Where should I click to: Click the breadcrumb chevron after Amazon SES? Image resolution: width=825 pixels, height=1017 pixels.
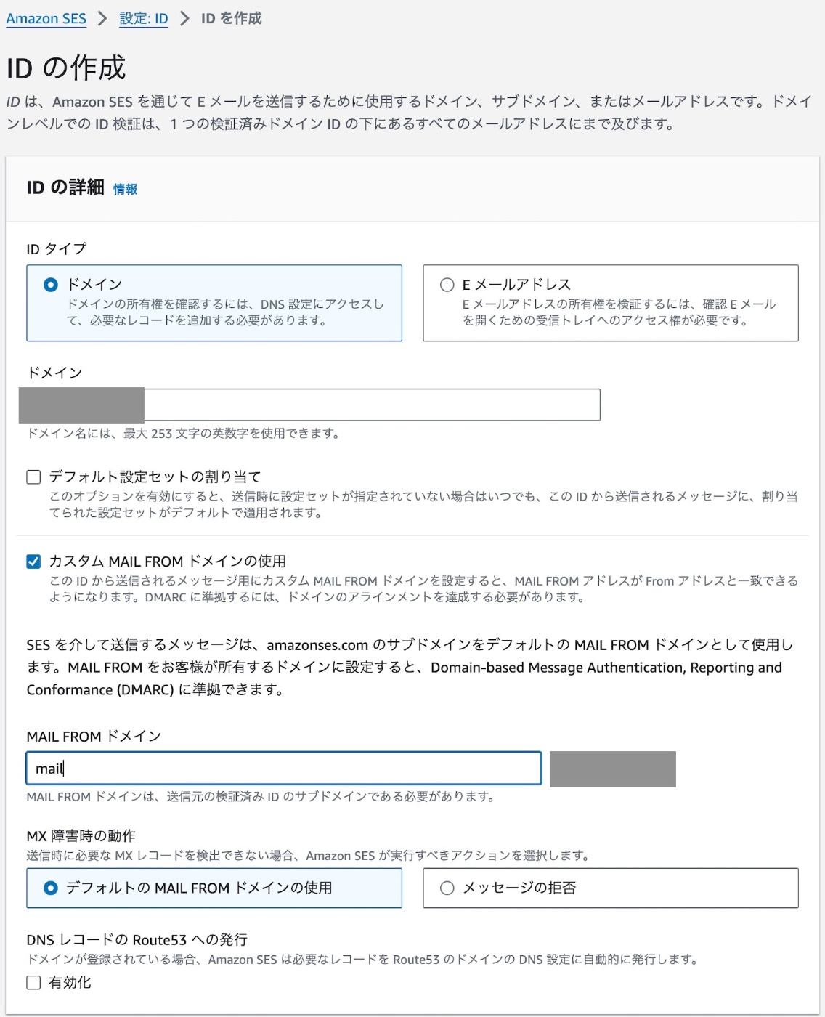pyautogui.click(x=102, y=19)
